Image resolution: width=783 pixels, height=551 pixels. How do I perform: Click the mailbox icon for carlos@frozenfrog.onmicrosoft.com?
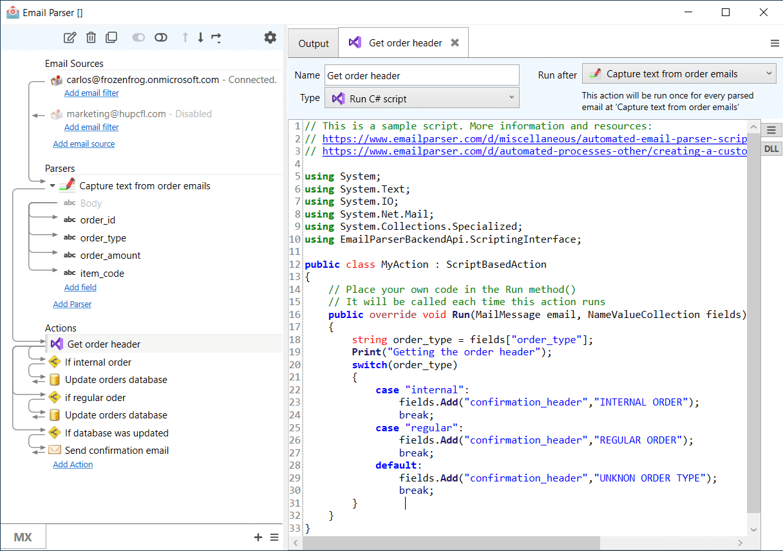tap(57, 80)
